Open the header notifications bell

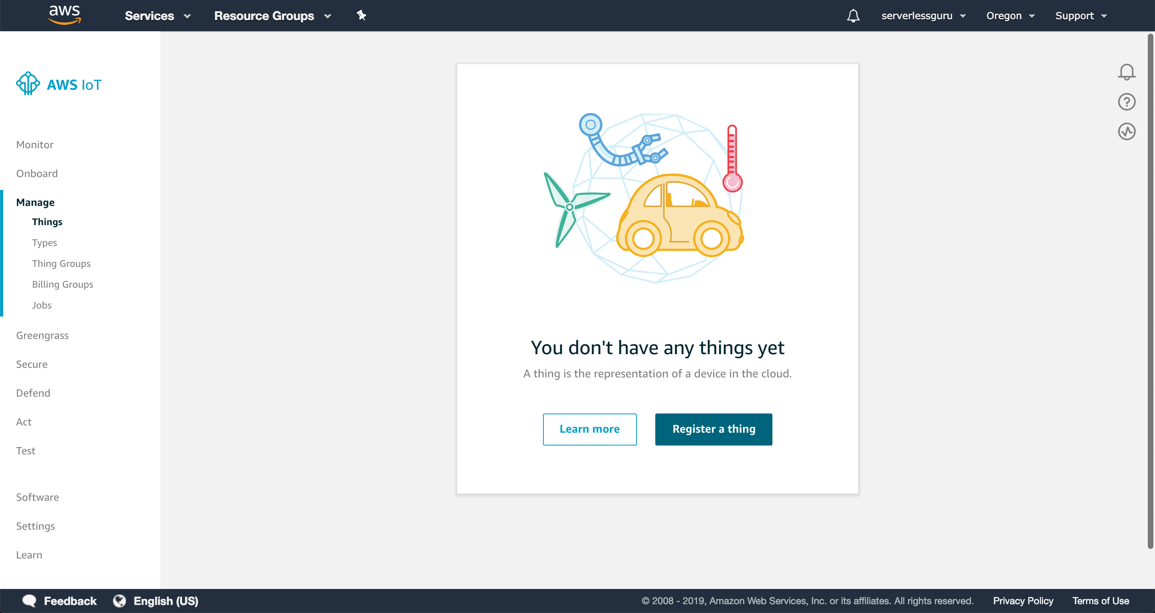[x=853, y=16]
